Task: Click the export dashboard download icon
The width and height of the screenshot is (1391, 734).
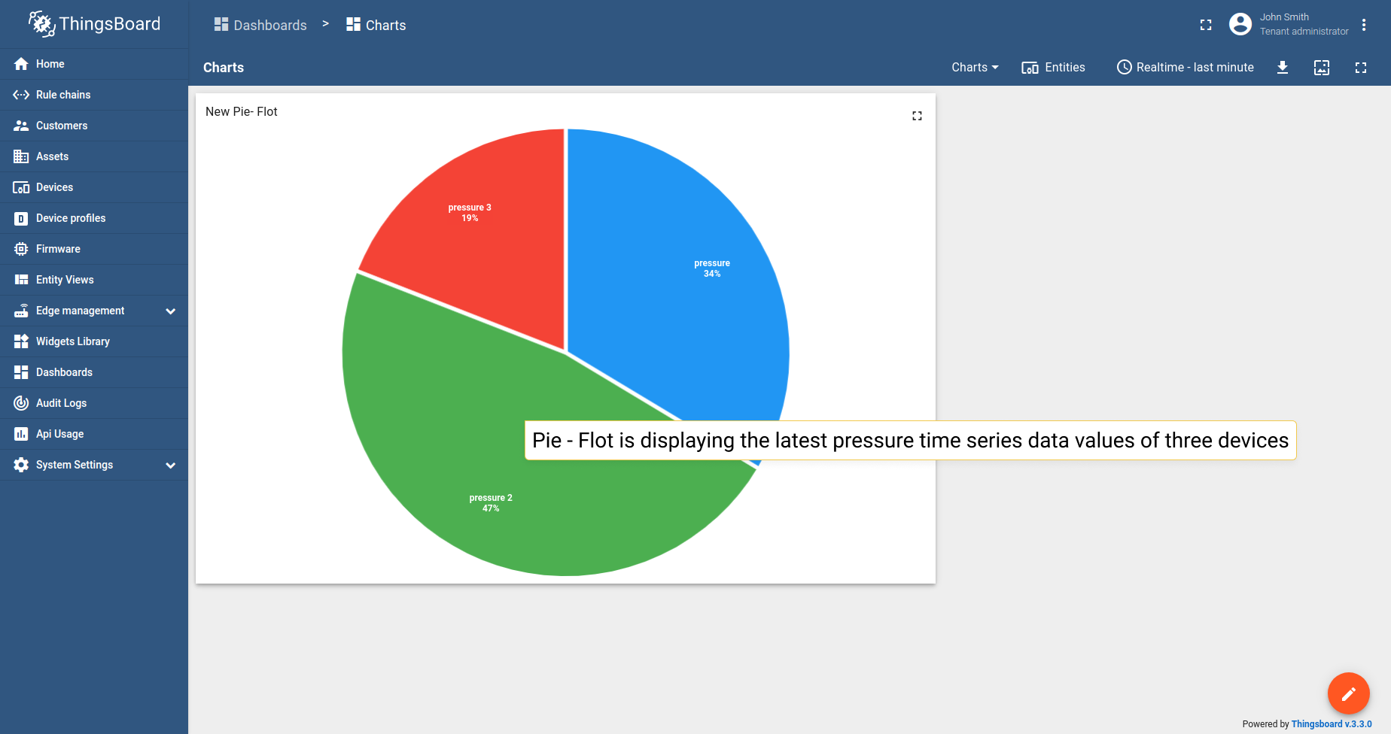Action: pos(1283,68)
